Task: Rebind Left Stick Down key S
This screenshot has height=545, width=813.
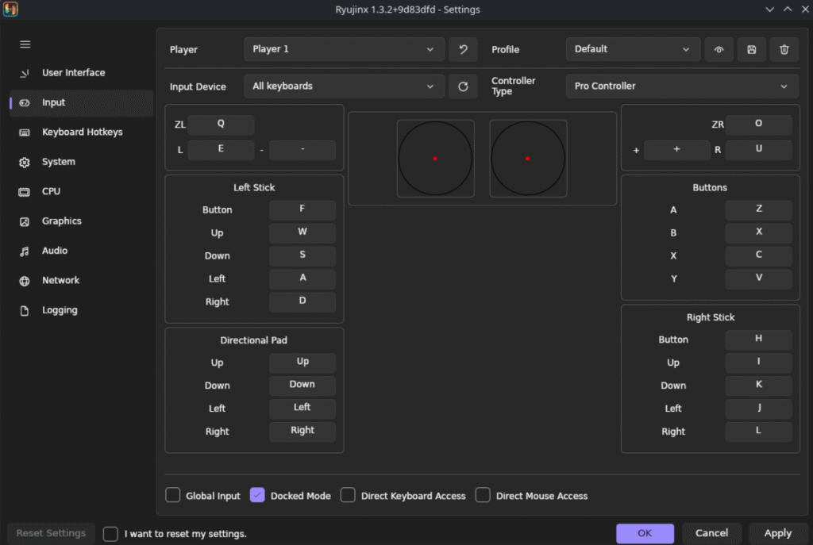Action: point(302,255)
